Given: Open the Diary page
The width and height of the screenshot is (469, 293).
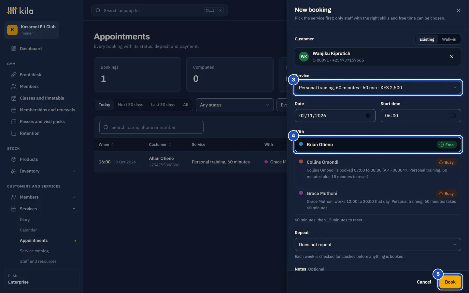Looking at the screenshot, I should coord(25,220).
